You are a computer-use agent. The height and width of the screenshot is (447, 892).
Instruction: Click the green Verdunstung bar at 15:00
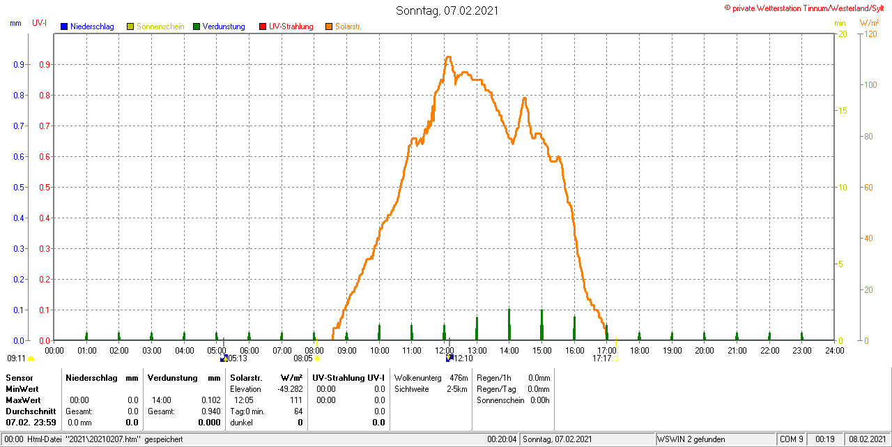click(541, 324)
